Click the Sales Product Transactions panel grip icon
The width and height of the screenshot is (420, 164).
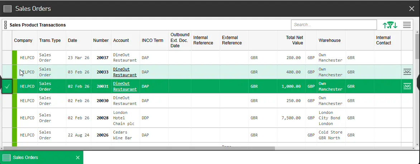[x=5, y=25]
